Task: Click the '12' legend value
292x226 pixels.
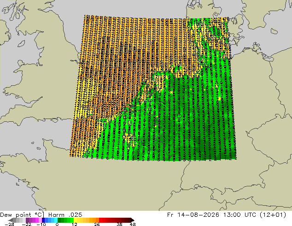Action: click(x=75, y=224)
